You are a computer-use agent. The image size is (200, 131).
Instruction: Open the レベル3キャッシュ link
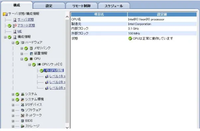pyautogui.click(x=57, y=88)
